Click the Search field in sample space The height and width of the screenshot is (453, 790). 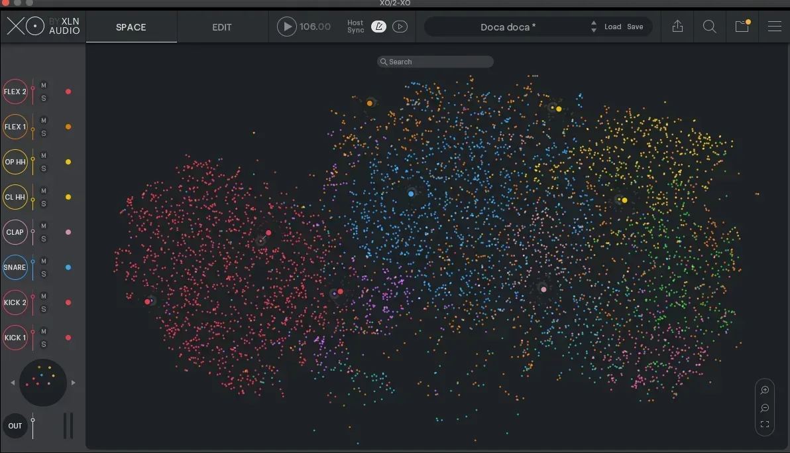click(x=435, y=62)
